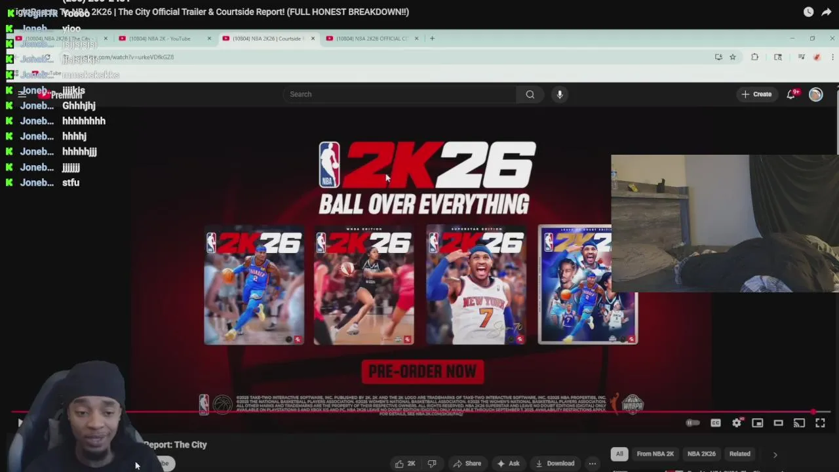The width and height of the screenshot is (839, 472).
Task: Open the browser side panel
Action: (778, 57)
